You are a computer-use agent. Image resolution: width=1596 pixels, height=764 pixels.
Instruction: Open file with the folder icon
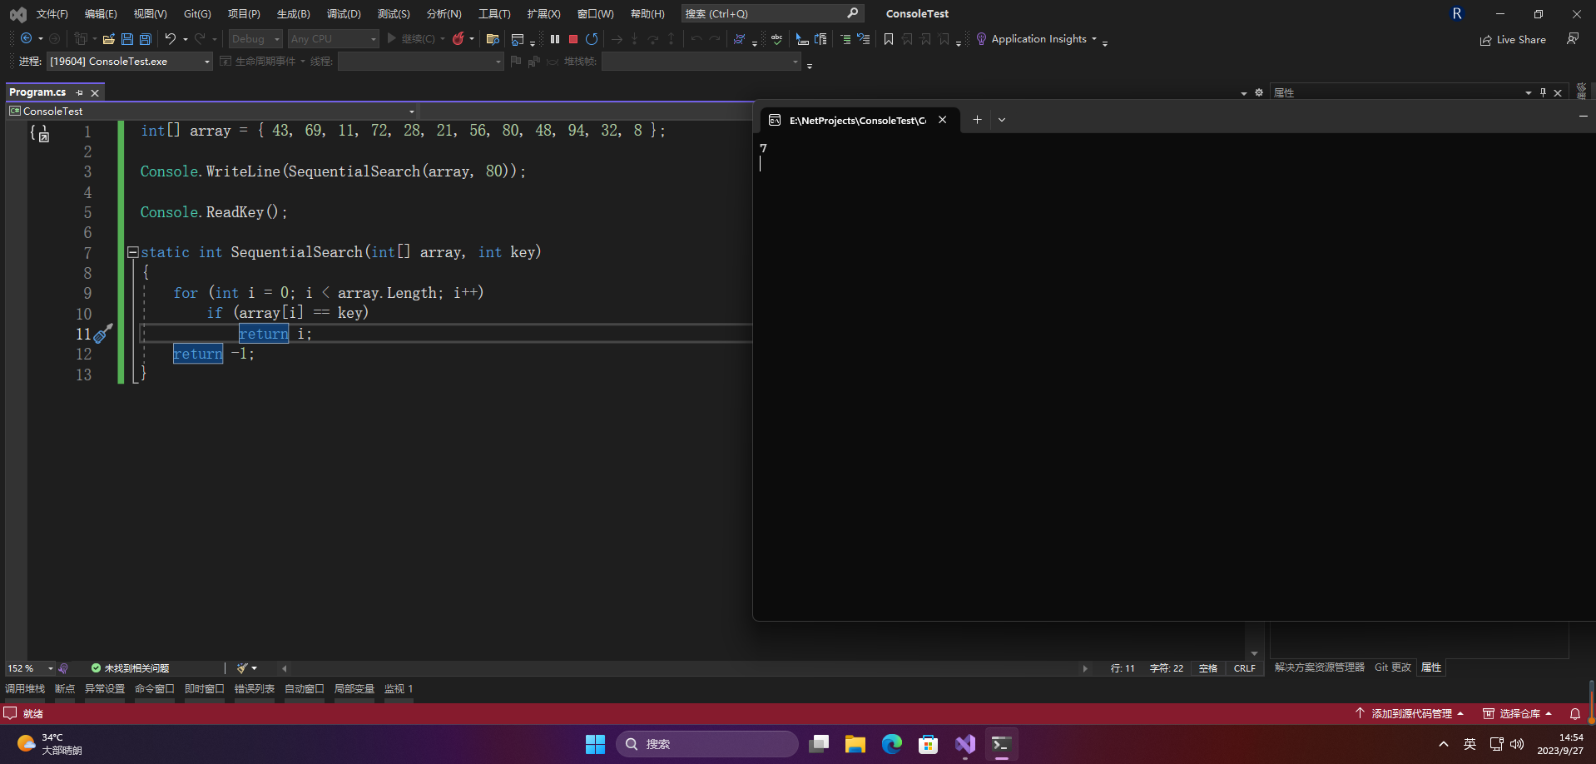[x=109, y=38]
